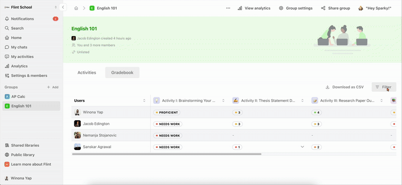
Task: Click Jacob Edington's Activity III score 3
Action: (317, 124)
